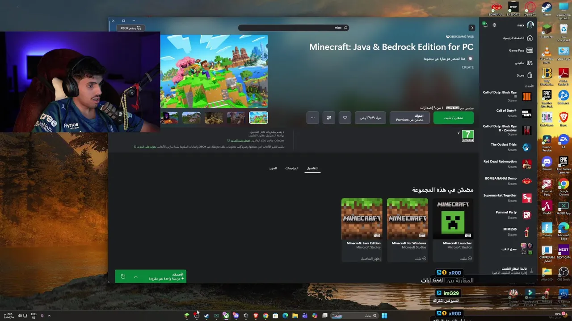Add Minecraft to wishlist with heart icon
Image resolution: width=572 pixels, height=321 pixels.
tap(345, 118)
